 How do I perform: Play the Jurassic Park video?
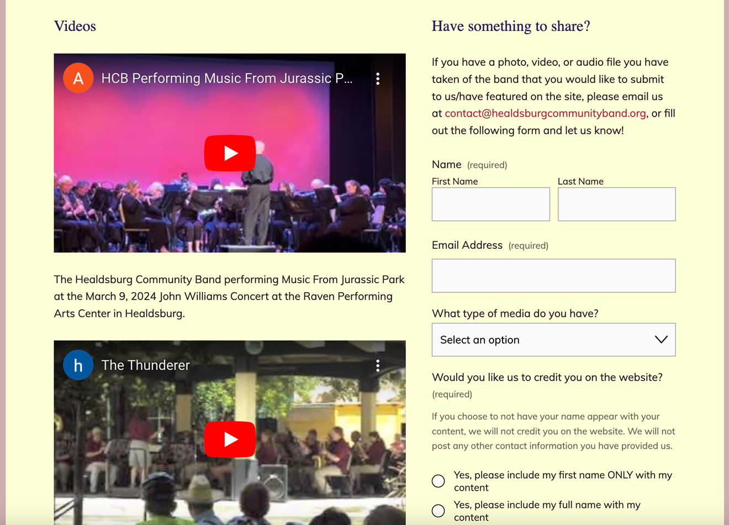[x=230, y=153]
